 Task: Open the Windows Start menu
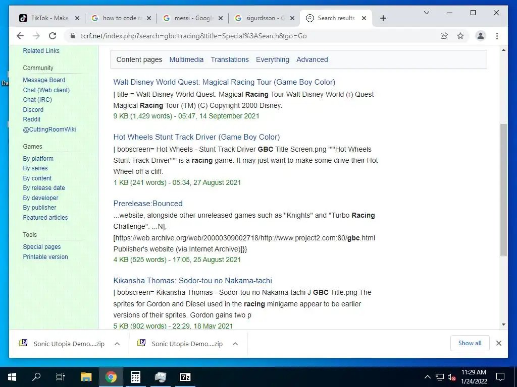pyautogui.click(x=12, y=377)
